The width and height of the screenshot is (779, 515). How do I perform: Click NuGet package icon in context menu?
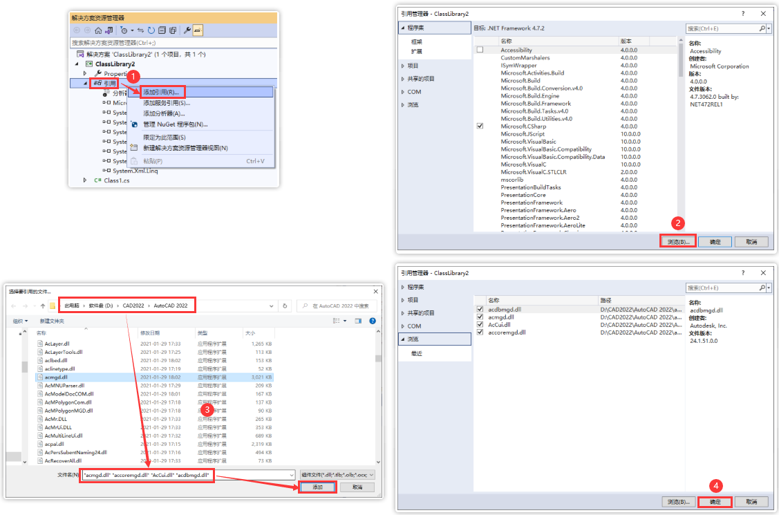134,124
